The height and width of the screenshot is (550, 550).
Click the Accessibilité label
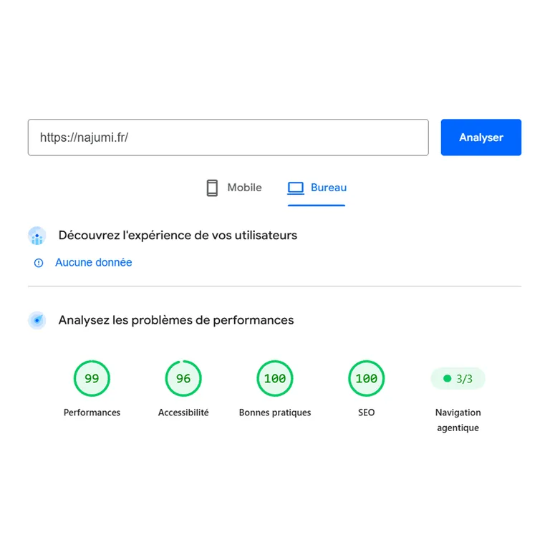183,412
